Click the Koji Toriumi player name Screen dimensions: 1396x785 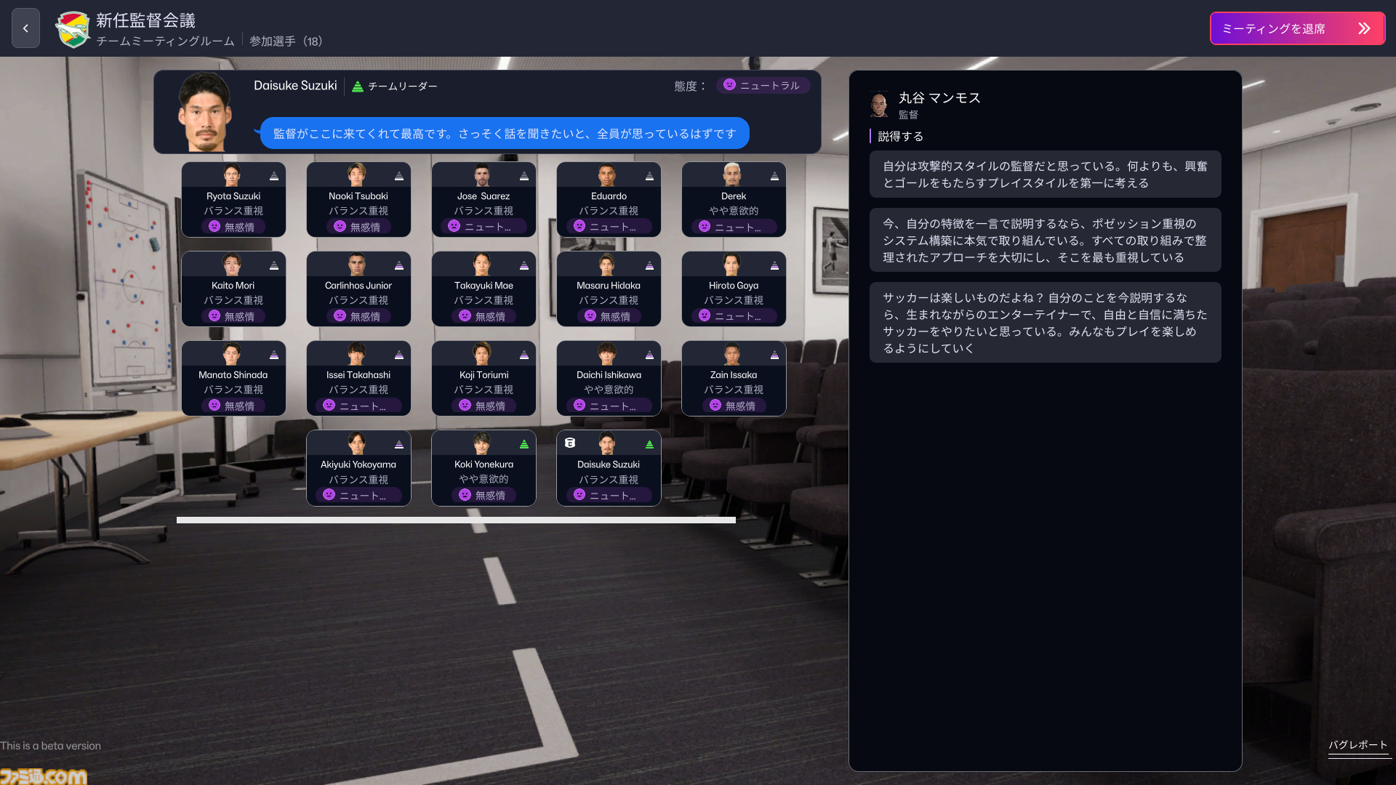(484, 375)
